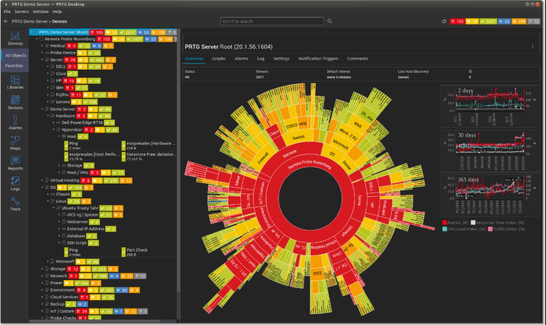The width and height of the screenshot is (546, 325).
Task: Expand the Webserver device
Action: pos(59,222)
